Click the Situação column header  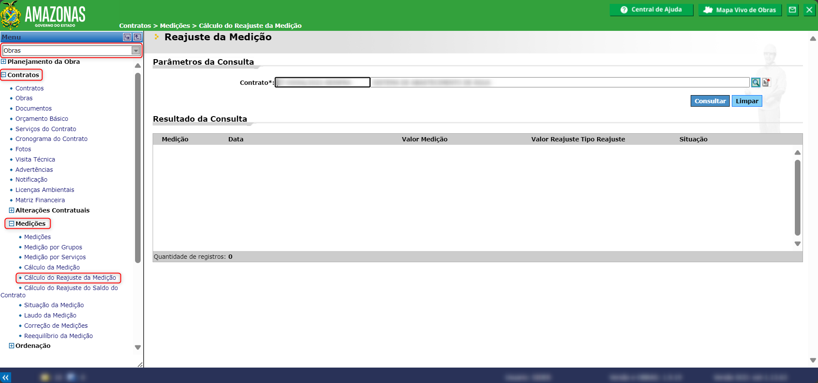click(x=693, y=139)
